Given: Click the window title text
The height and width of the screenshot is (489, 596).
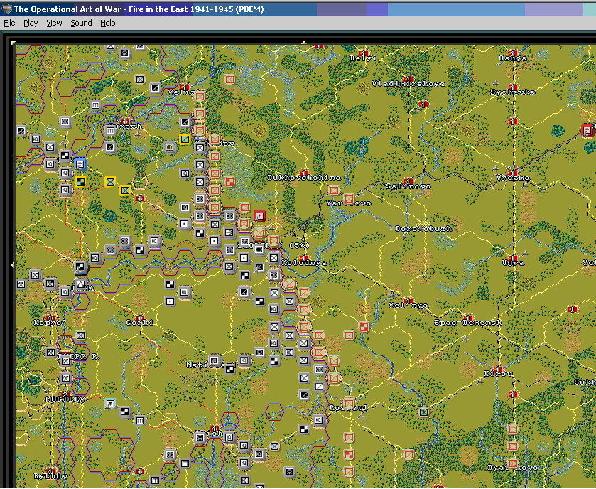Looking at the screenshot, I should 139,9.
